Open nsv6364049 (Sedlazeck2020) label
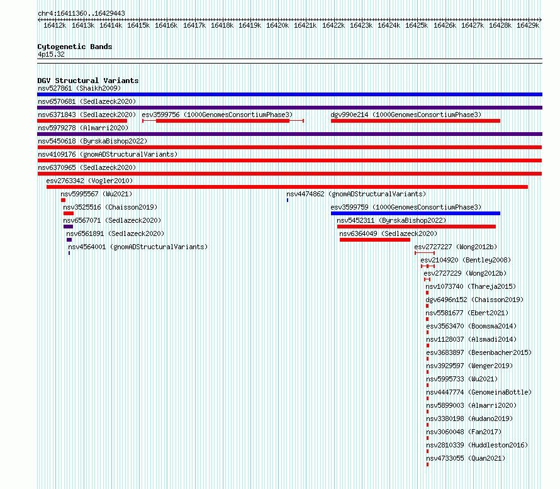 click(388, 233)
